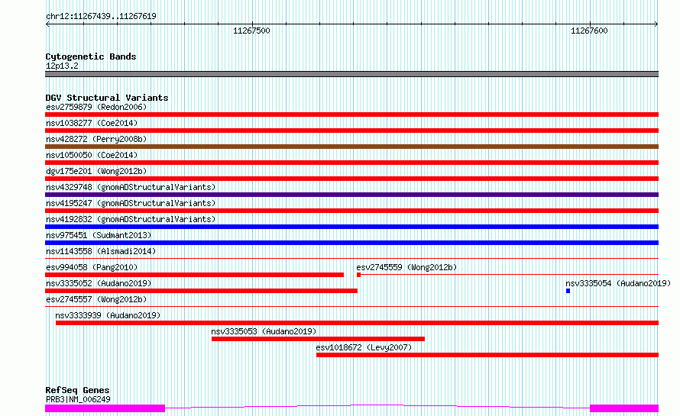
Task: Select the nsv975451 (Sudmant2013) label
Action: 99,235
